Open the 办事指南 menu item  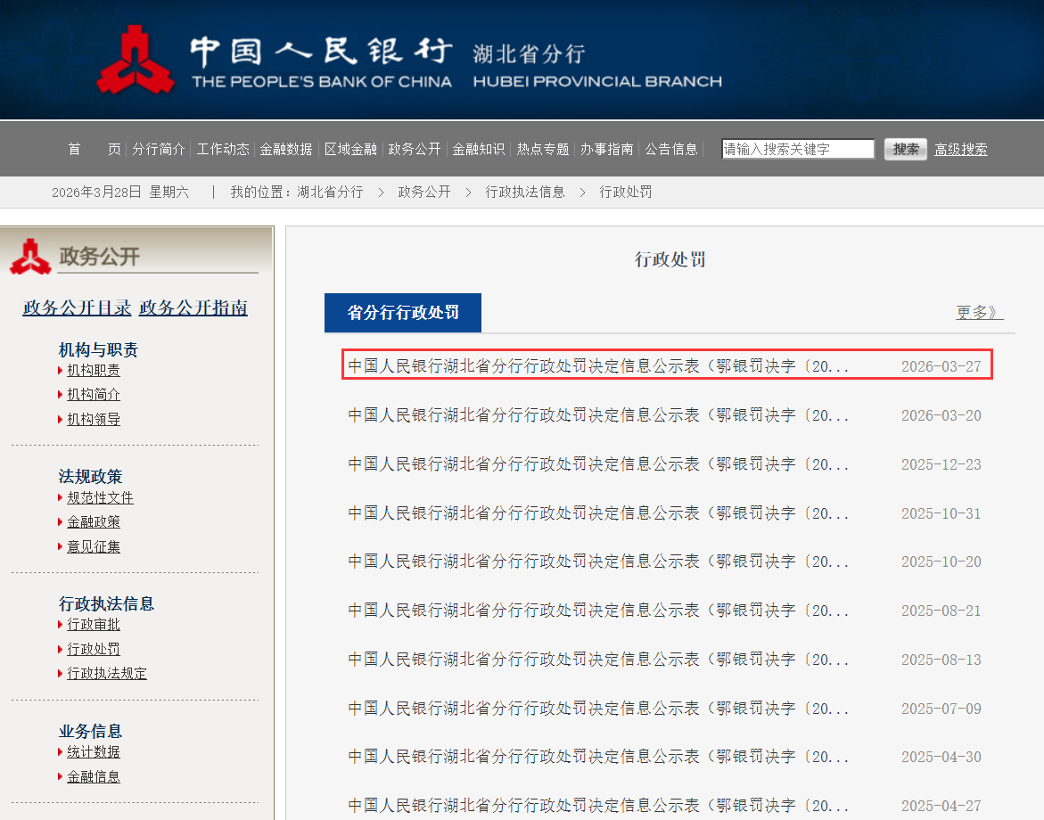606,149
